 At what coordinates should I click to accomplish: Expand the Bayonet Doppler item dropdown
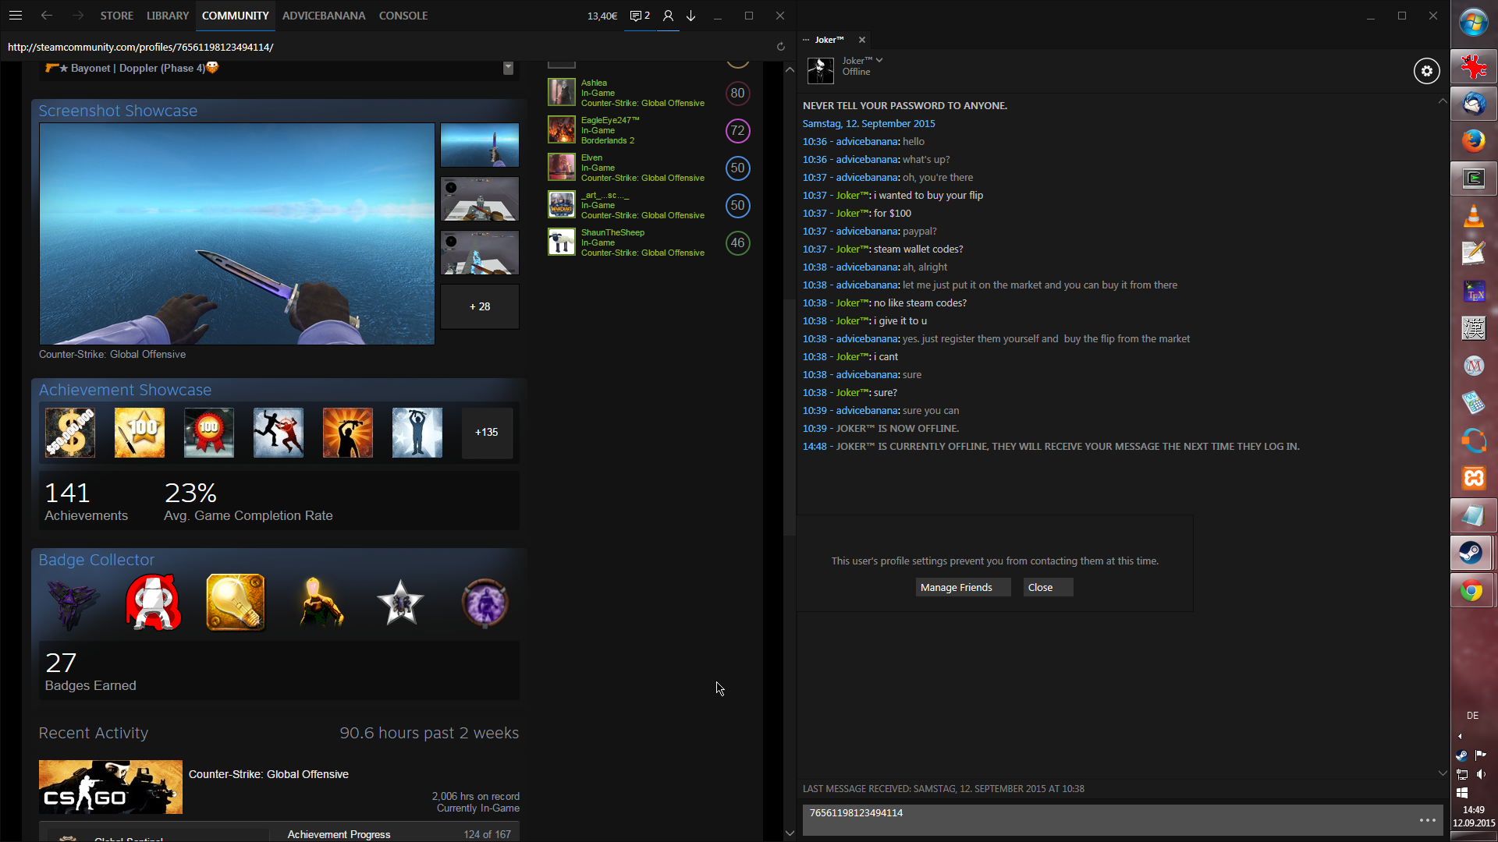click(508, 68)
